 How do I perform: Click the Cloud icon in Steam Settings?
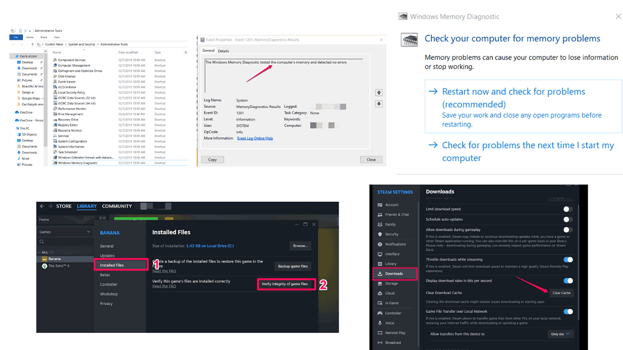[380, 293]
